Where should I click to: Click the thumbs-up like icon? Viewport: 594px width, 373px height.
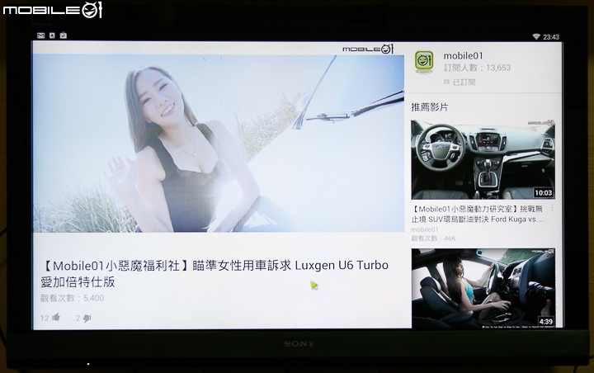point(56,317)
